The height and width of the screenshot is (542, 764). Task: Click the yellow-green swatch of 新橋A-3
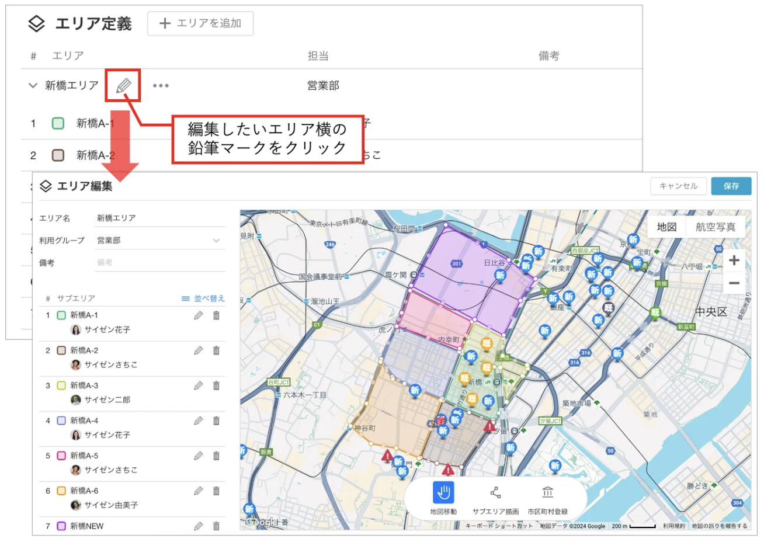(61, 385)
